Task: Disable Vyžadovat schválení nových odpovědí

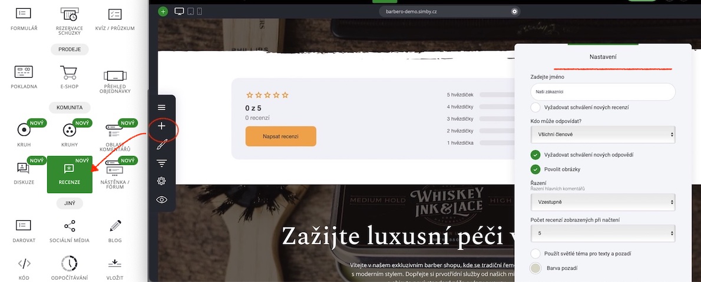Action: tap(535, 155)
